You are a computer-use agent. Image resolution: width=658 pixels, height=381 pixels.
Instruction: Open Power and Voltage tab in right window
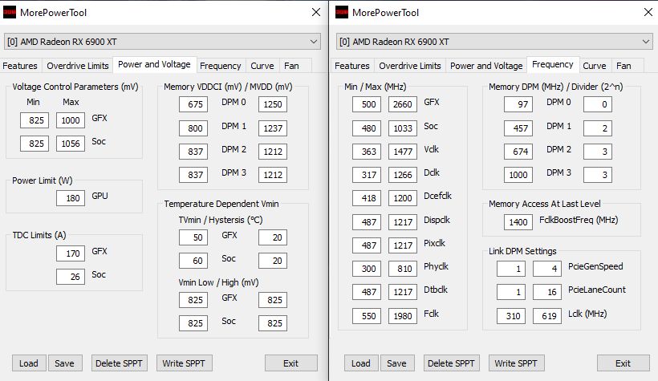point(486,66)
